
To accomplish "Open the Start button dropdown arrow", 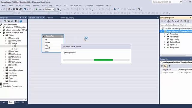I will tap(43, 9).
